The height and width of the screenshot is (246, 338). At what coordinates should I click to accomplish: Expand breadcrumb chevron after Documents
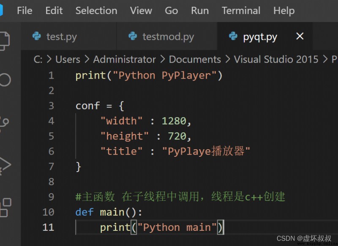click(228, 59)
